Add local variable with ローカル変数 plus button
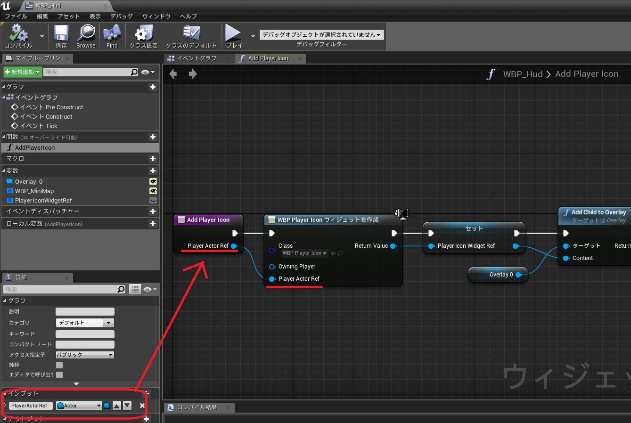The height and width of the screenshot is (423, 631). point(153,224)
